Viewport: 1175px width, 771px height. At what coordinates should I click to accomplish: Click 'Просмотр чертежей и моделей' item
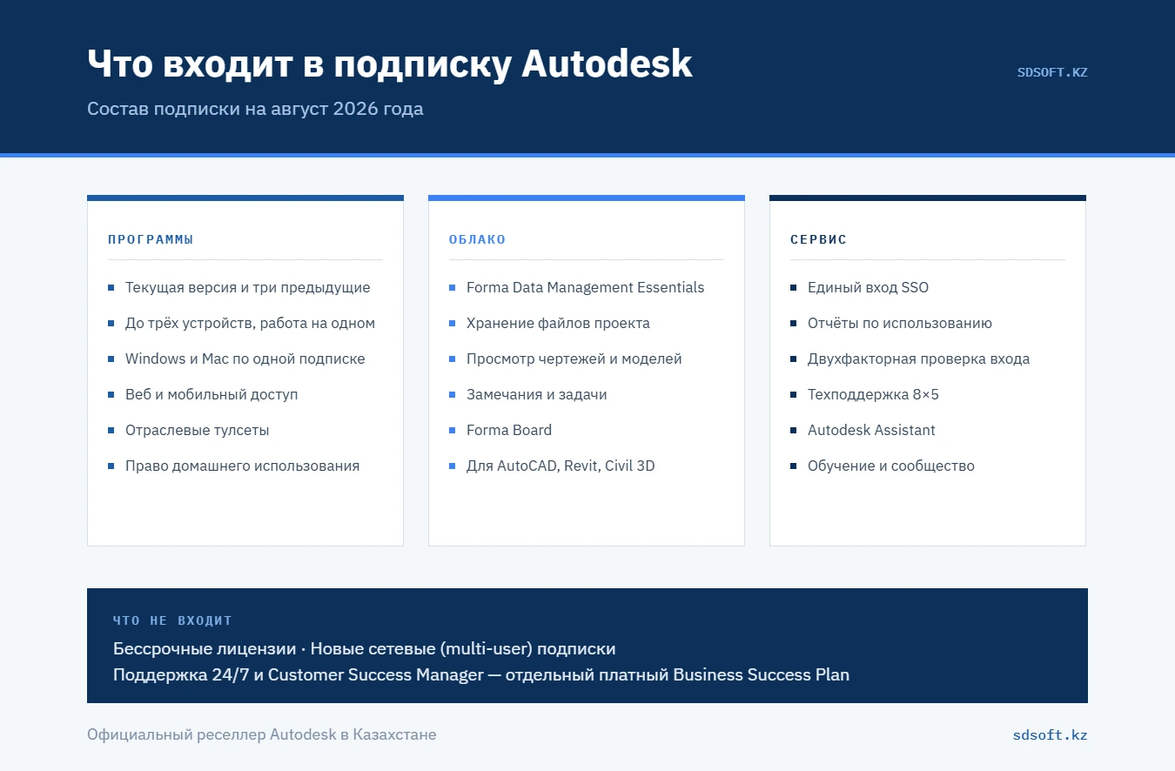(x=574, y=359)
